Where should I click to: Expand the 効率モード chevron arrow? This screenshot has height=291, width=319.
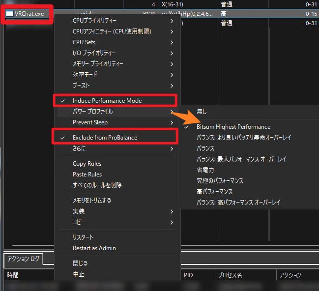click(172, 75)
